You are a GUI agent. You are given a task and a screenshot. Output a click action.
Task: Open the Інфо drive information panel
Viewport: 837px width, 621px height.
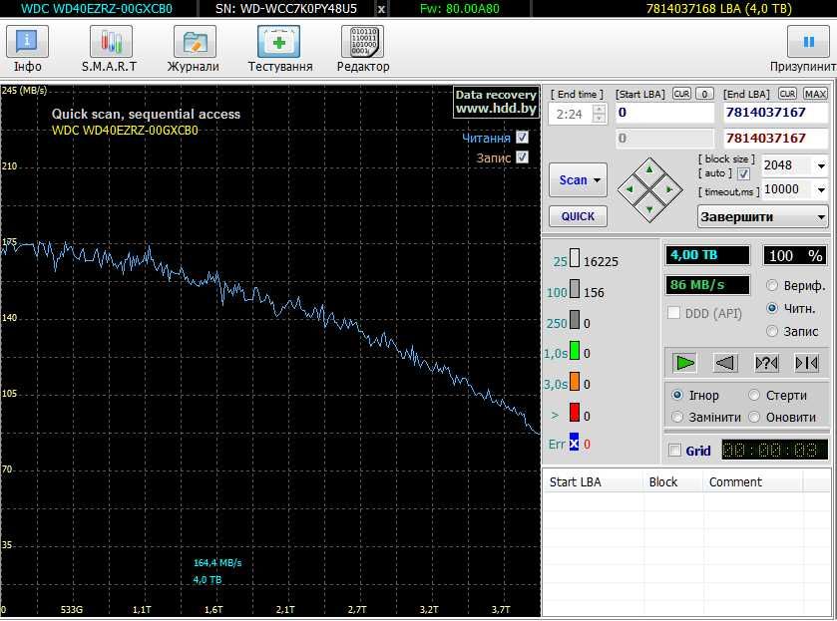(x=27, y=42)
